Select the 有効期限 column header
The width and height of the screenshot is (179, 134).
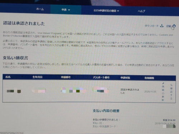click(149, 78)
